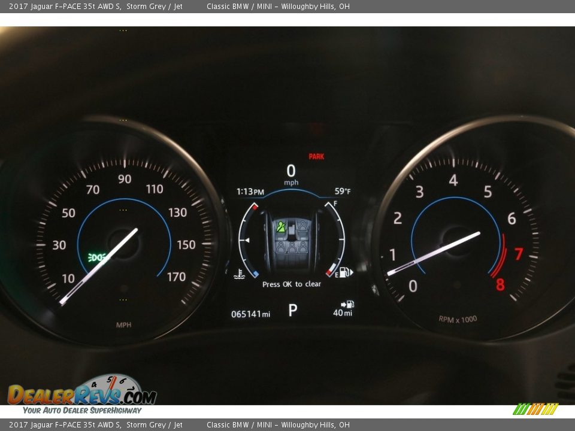
Task: Click the speedometer needle
Action: (x=99, y=266)
